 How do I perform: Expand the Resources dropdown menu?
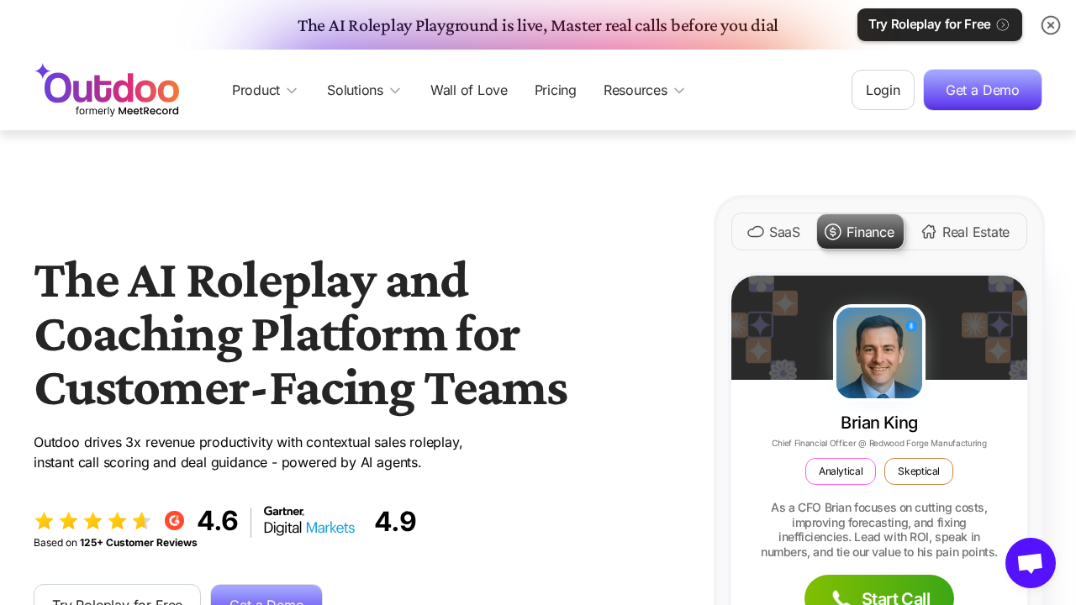(644, 90)
